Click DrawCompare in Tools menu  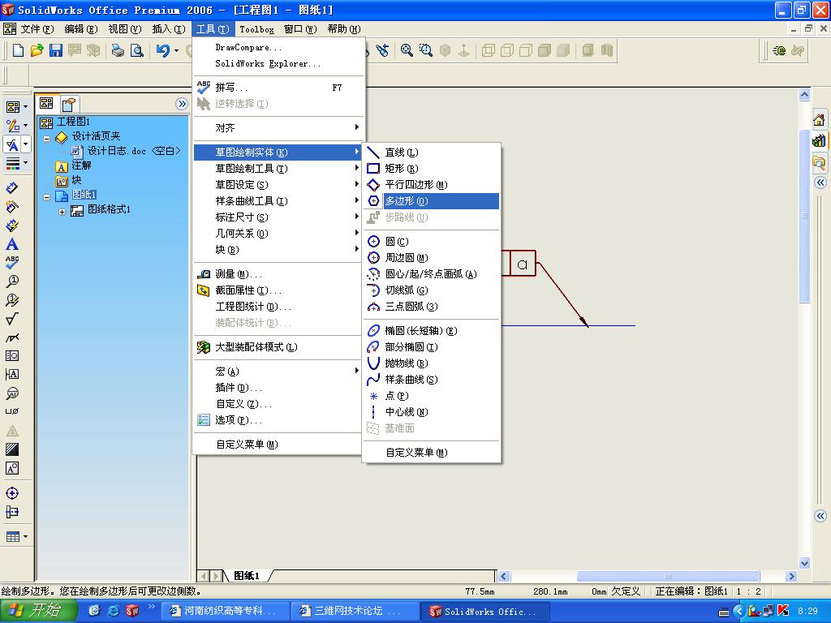[x=279, y=47]
